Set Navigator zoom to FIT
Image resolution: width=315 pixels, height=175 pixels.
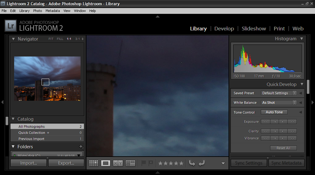tap(51, 39)
